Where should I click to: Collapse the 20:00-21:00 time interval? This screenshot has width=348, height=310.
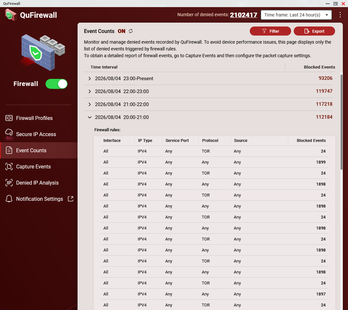pos(90,117)
